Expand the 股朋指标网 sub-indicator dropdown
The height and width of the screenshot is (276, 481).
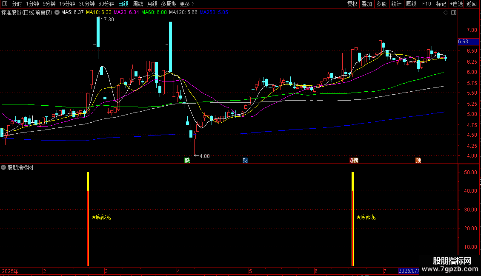pyautogui.click(x=3, y=167)
